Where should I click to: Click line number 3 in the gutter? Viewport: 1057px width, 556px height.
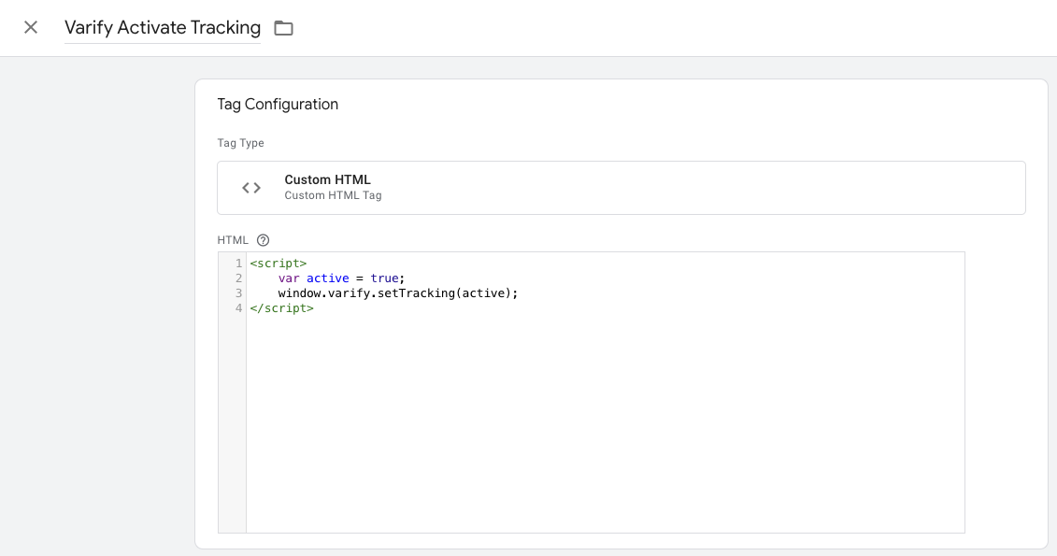[238, 293]
